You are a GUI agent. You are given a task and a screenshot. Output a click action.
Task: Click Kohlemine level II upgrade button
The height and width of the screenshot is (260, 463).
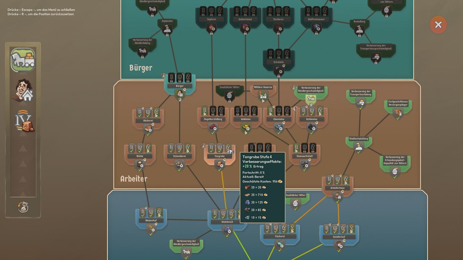(x=303, y=111)
